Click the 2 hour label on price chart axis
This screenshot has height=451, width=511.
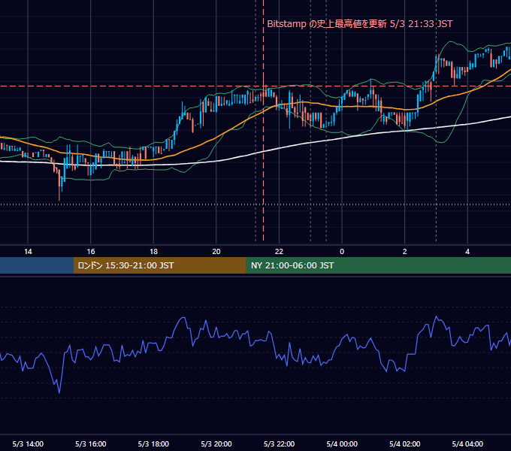[405, 252]
